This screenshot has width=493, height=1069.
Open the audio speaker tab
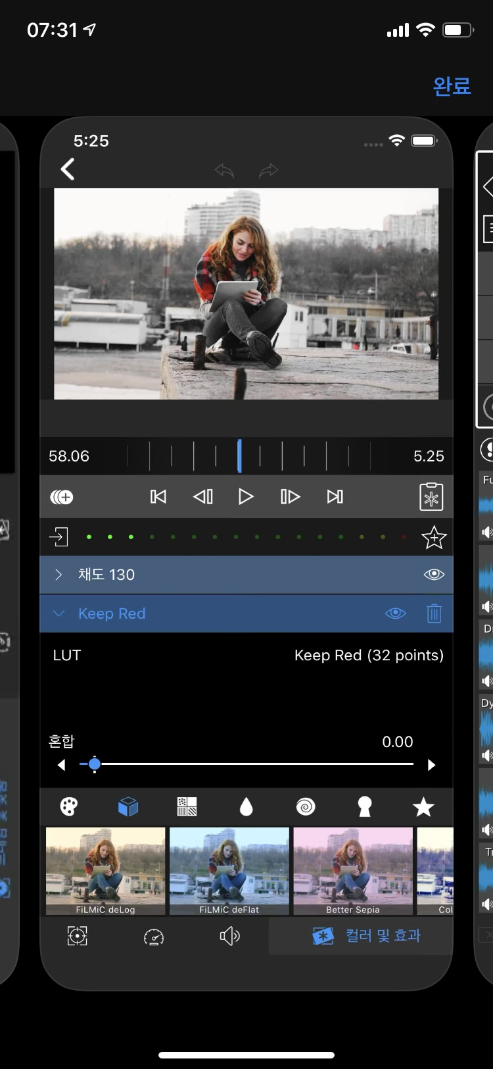click(x=229, y=935)
